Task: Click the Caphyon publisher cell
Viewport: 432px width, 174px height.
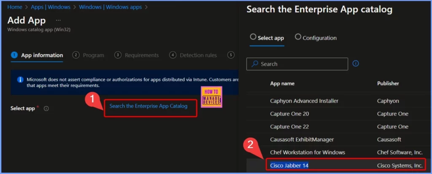Action: (388, 101)
